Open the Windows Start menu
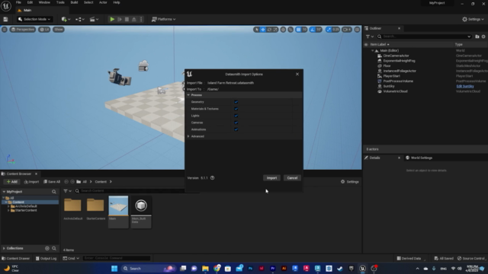 pos(114,269)
